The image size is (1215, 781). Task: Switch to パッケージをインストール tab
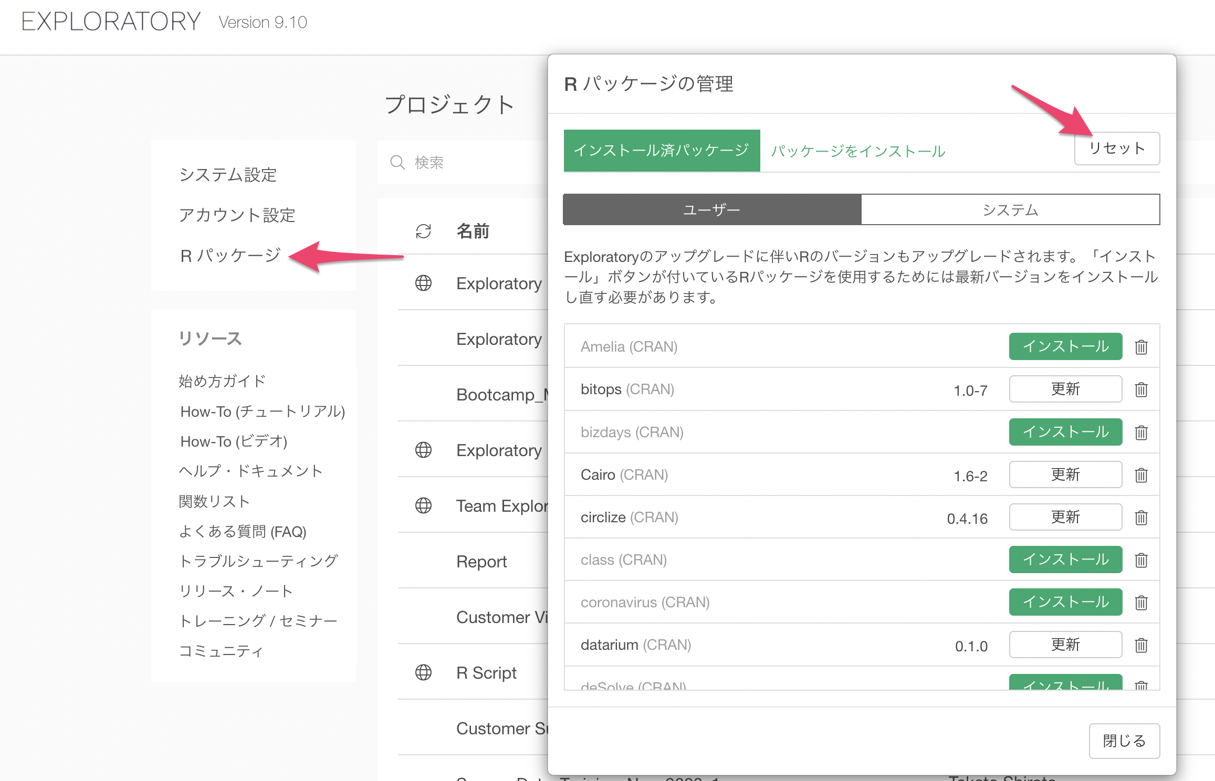[858, 151]
